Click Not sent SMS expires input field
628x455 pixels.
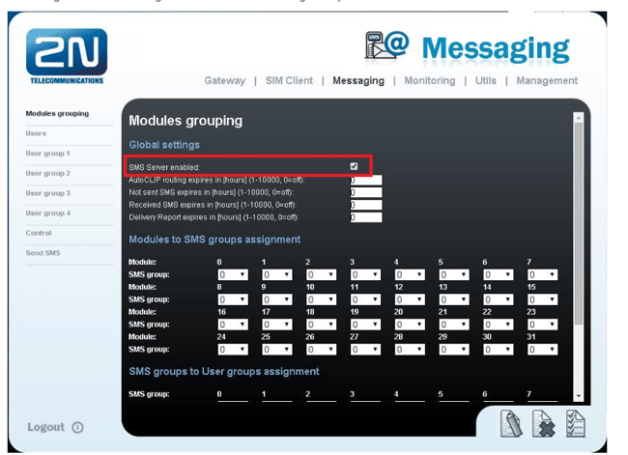366,192
